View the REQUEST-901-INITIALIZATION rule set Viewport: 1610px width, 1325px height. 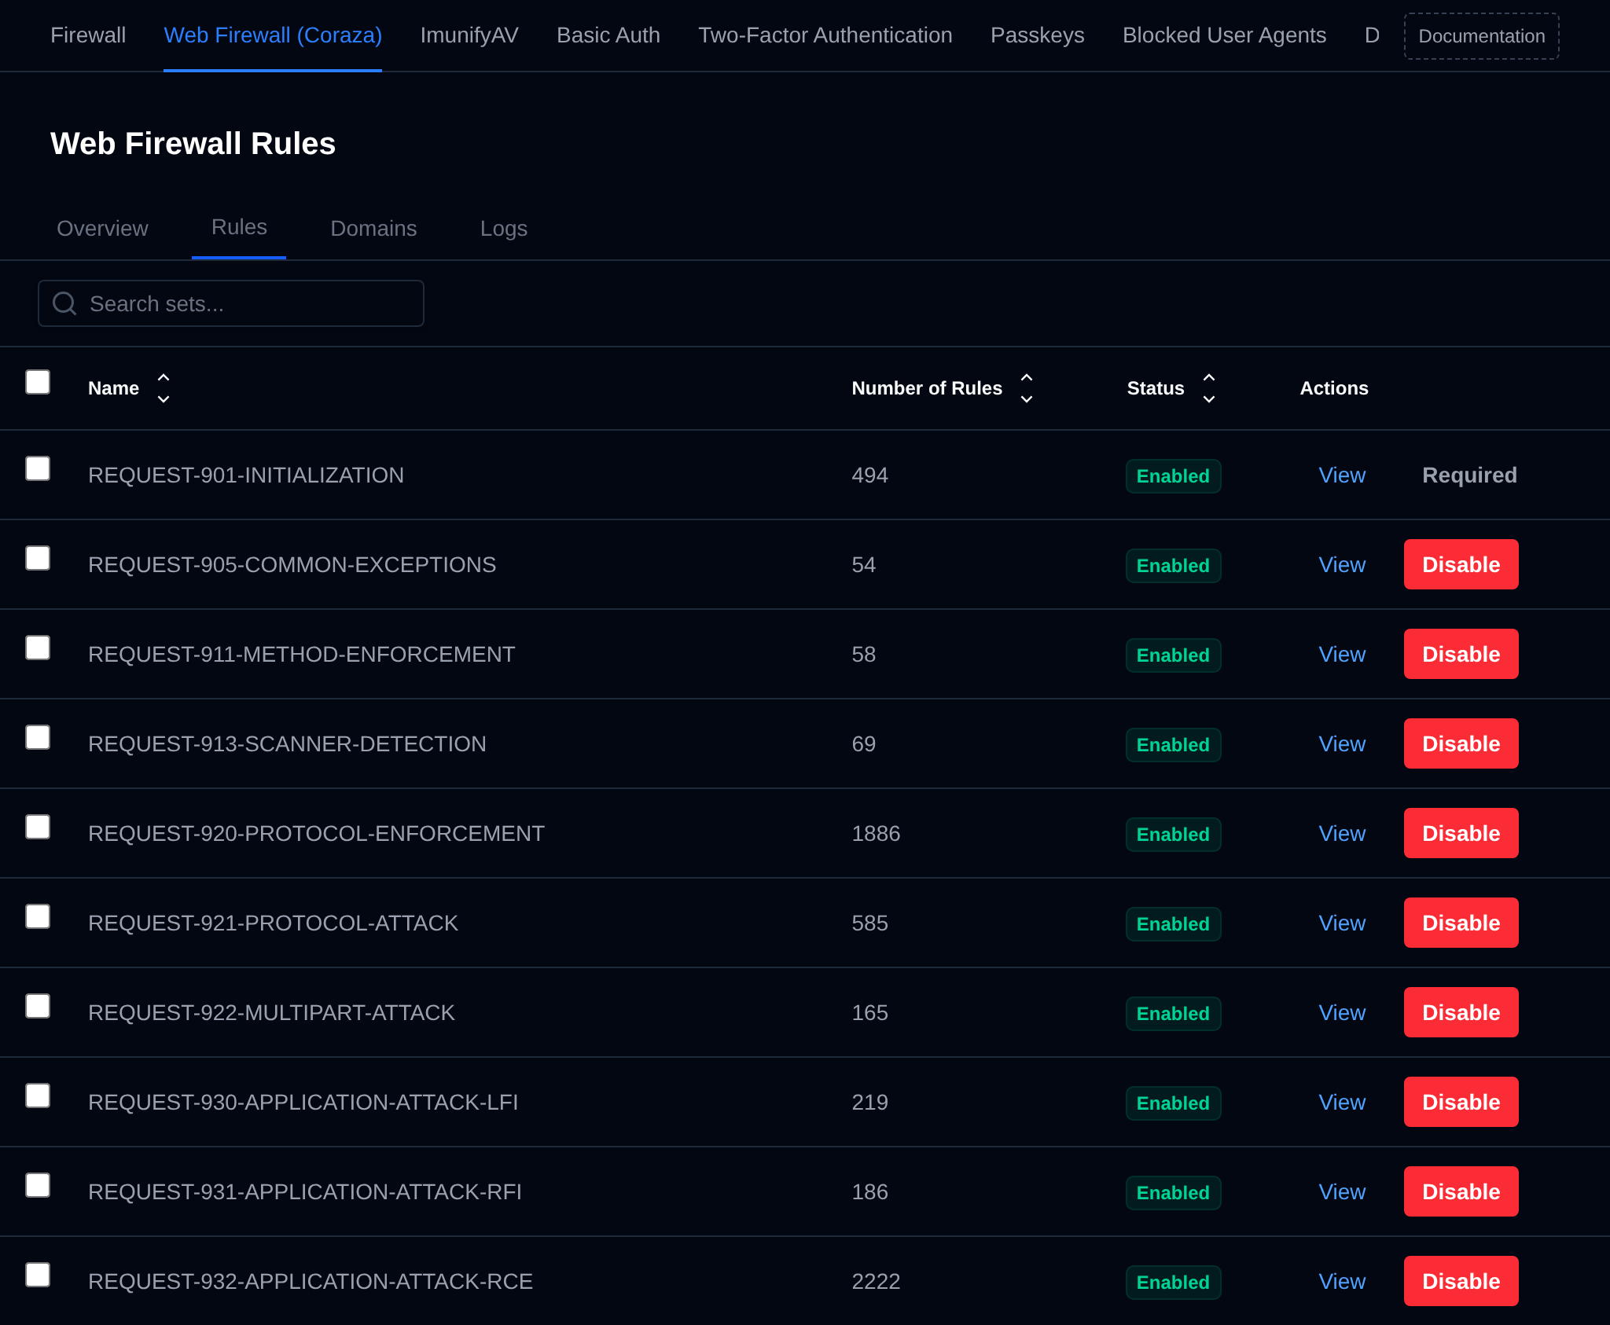tap(1342, 475)
